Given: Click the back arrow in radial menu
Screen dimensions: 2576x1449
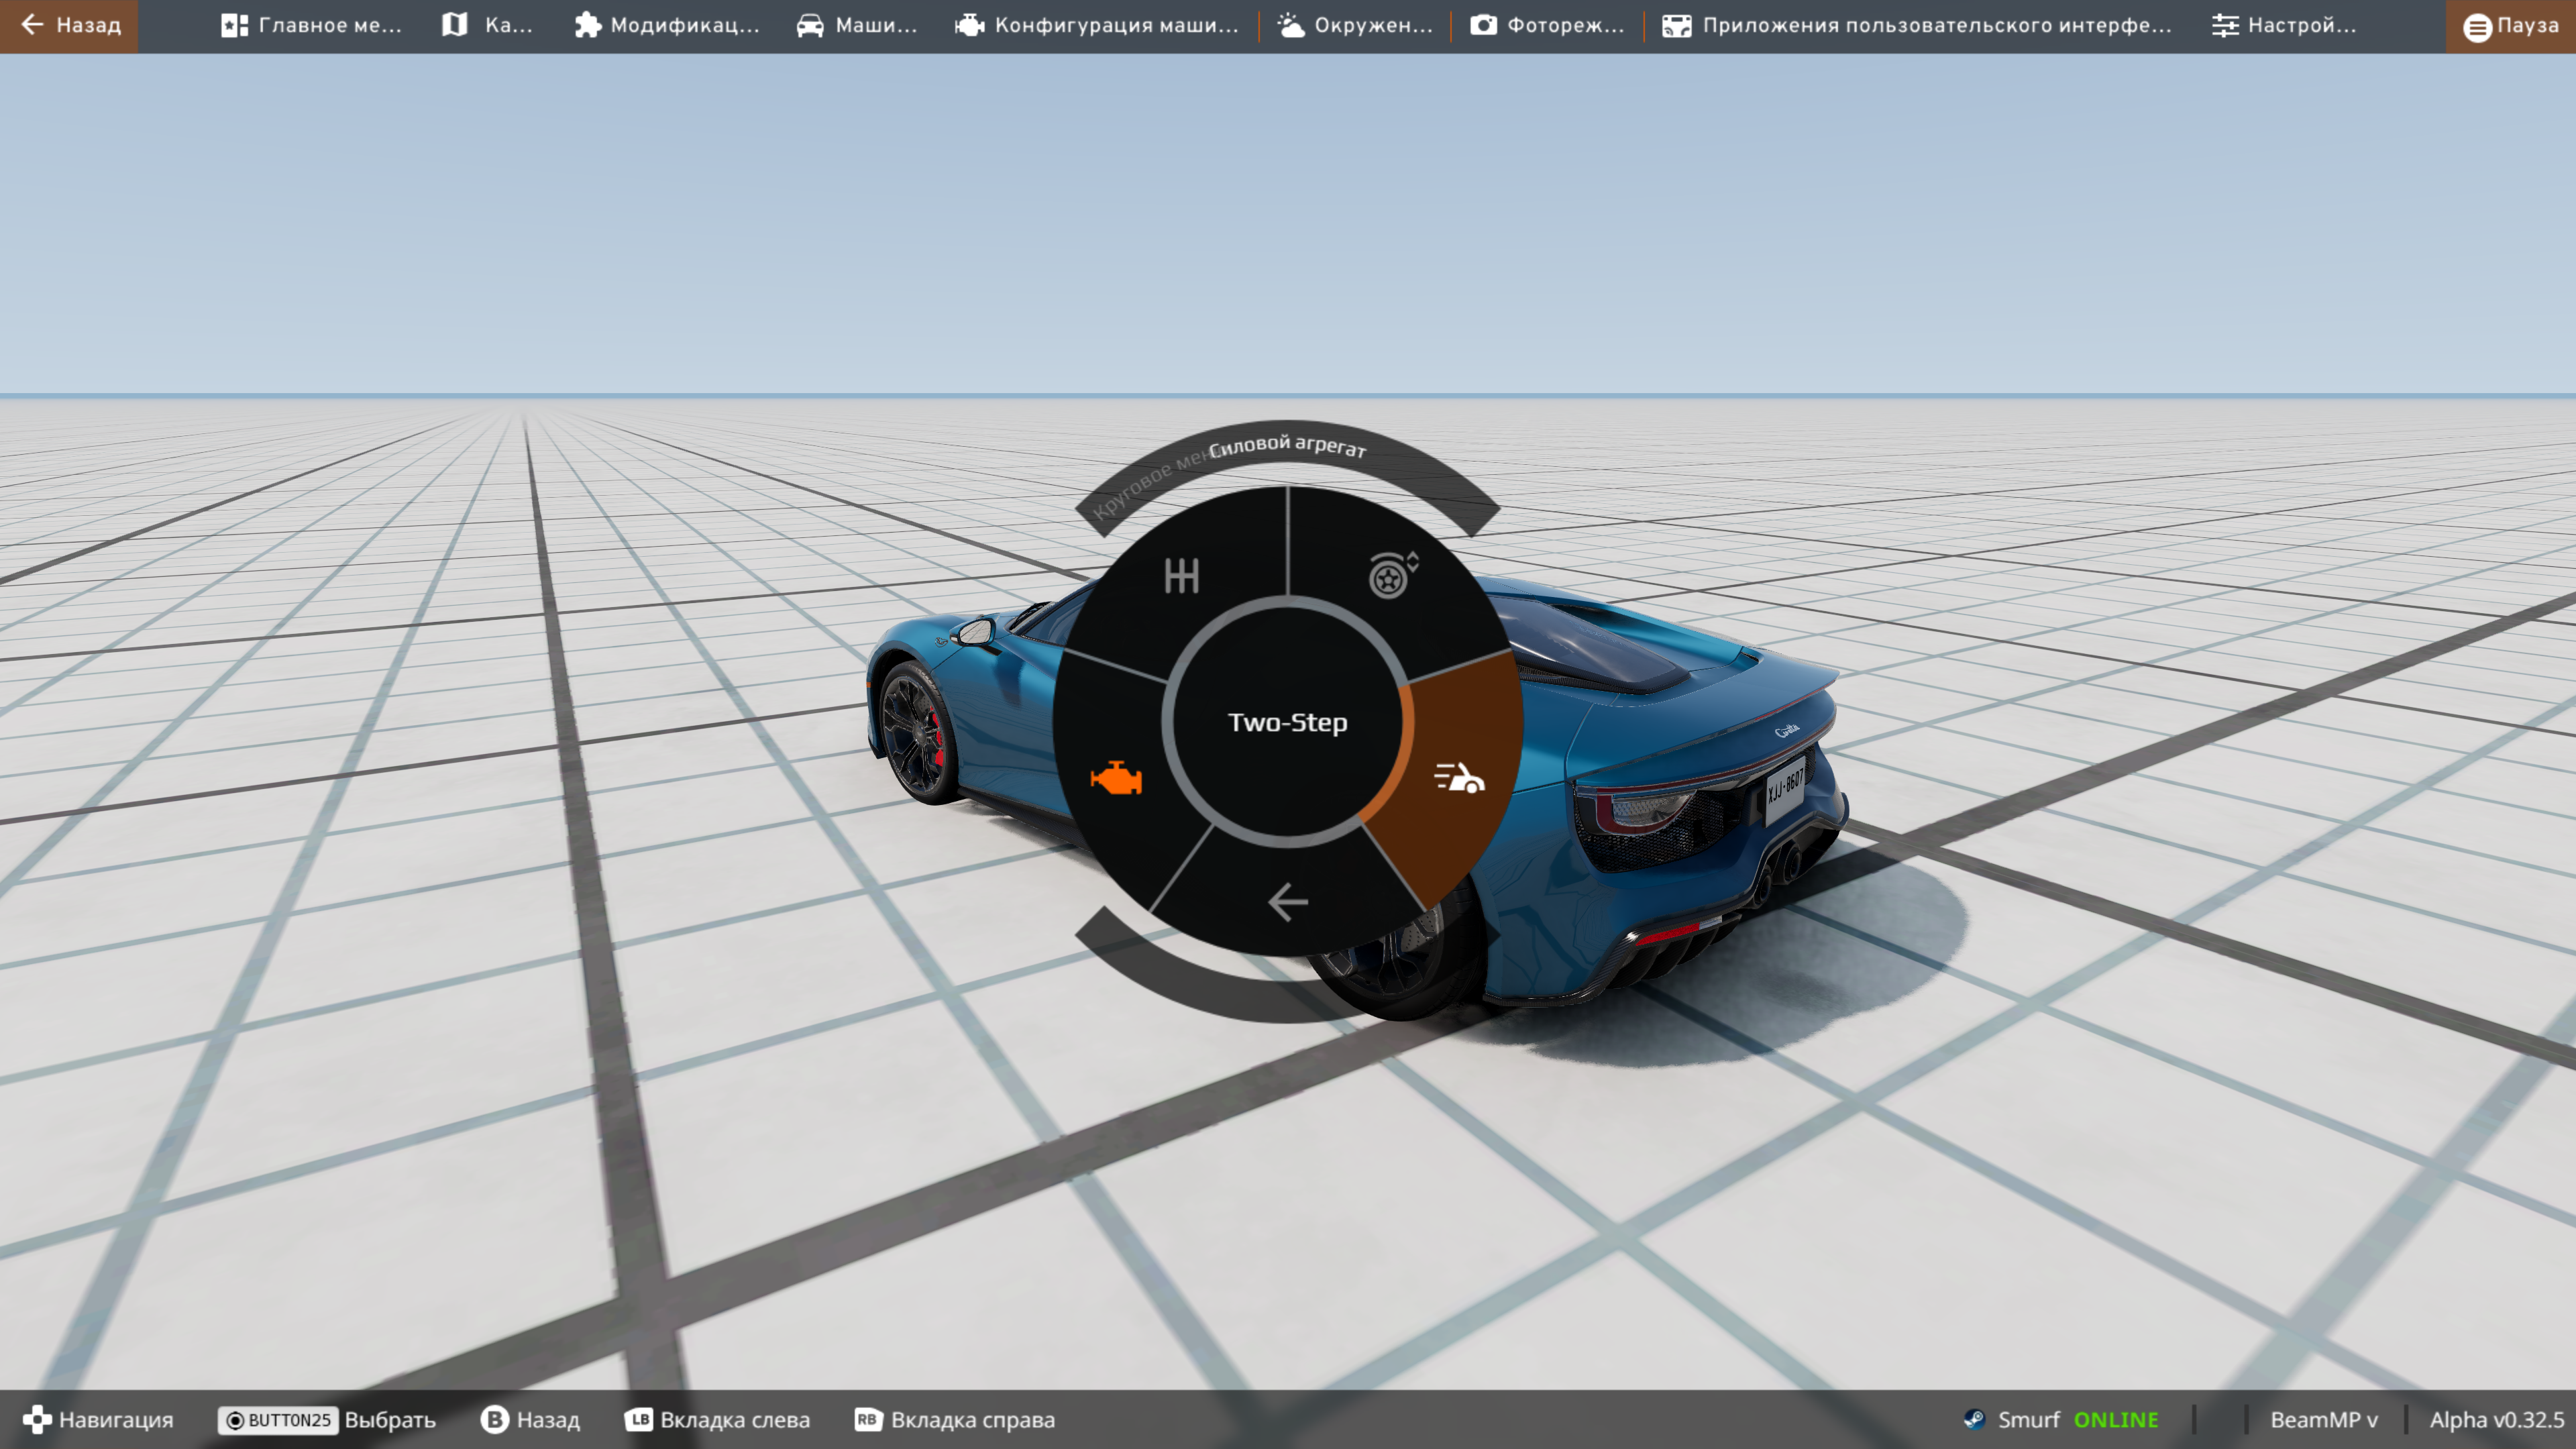Looking at the screenshot, I should coord(1287,902).
